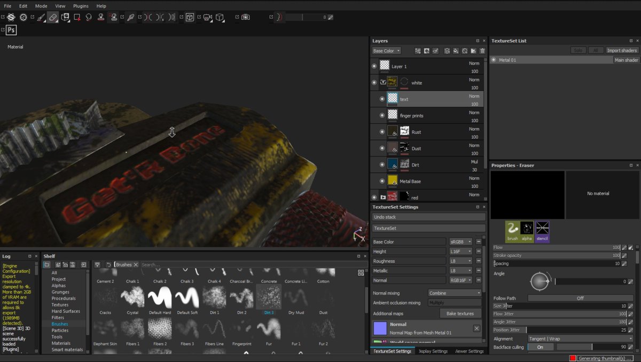Click the Main shader button
The width and height of the screenshot is (641, 362).
[x=626, y=60]
